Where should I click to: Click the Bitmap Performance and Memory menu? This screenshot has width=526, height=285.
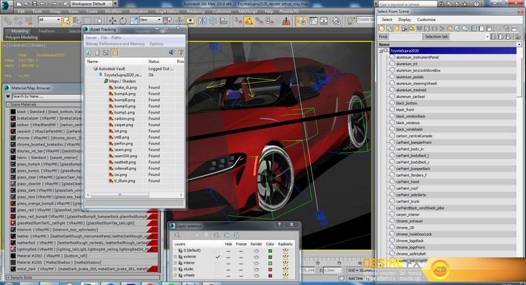click(x=115, y=44)
